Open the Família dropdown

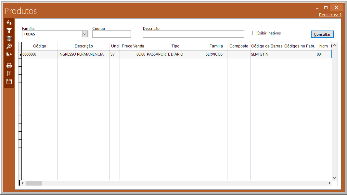[85, 34]
